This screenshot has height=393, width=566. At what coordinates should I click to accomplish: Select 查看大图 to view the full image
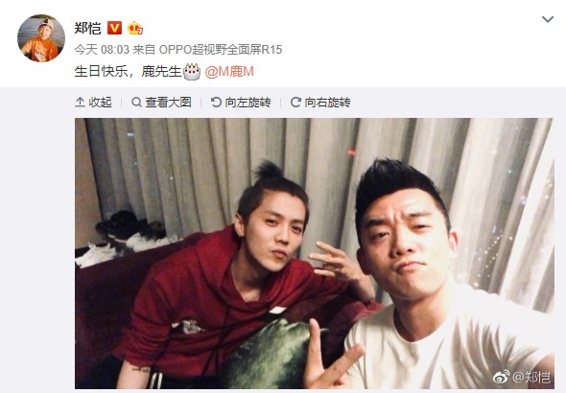click(x=161, y=103)
